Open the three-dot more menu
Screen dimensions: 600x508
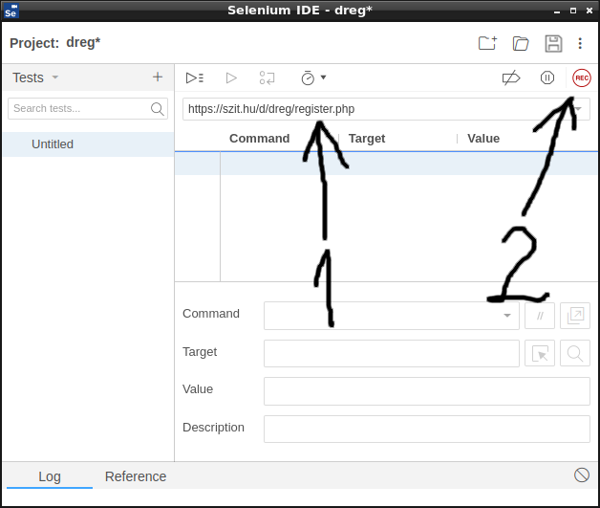(x=580, y=43)
